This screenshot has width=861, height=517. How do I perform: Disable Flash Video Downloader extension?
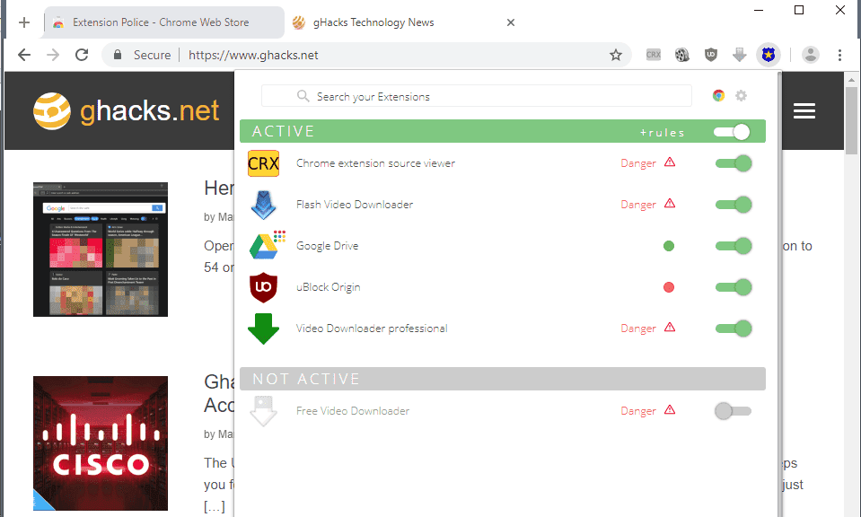click(734, 205)
